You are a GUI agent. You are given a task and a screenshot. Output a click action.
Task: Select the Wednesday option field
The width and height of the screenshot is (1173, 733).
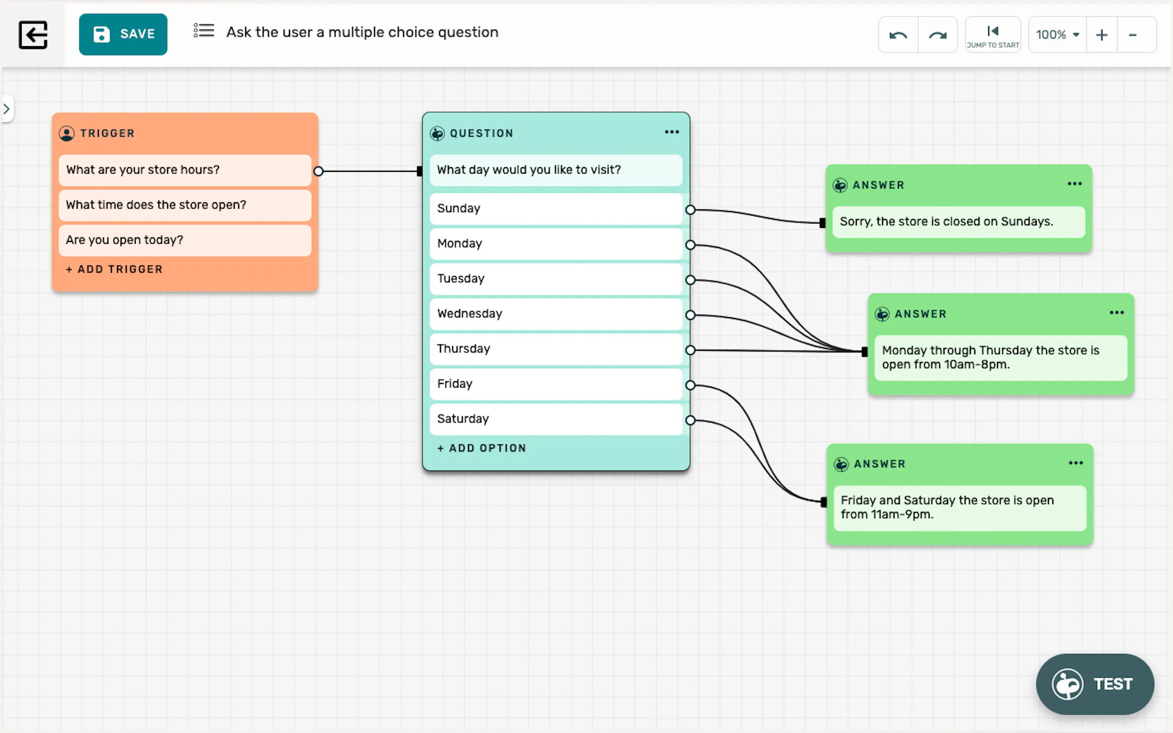pyautogui.click(x=555, y=314)
